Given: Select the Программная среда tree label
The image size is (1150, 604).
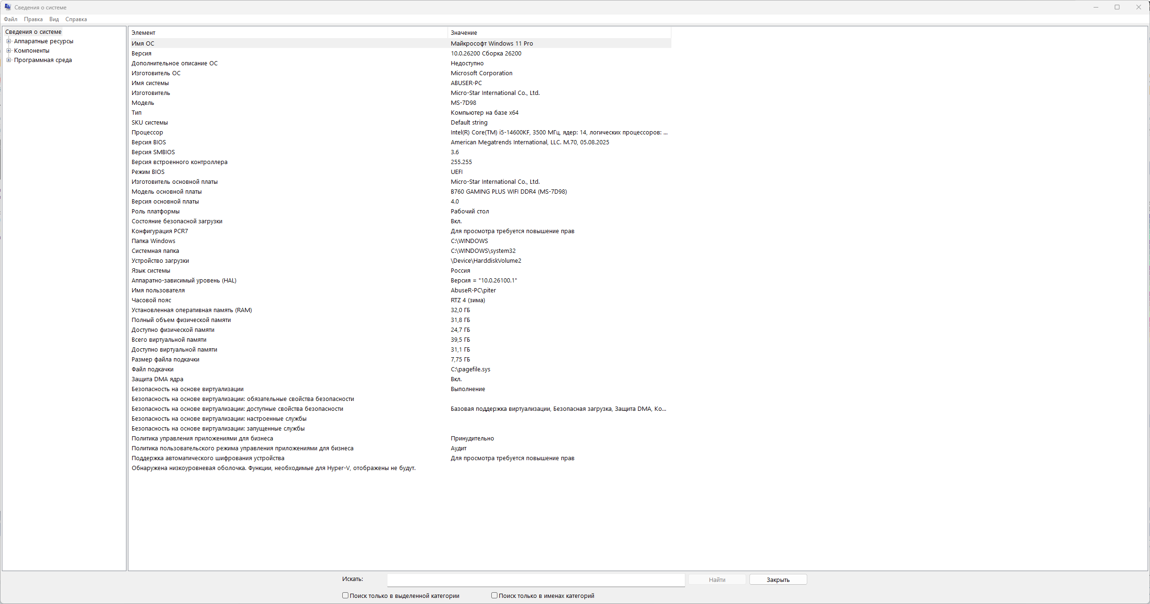Looking at the screenshot, I should pos(43,60).
